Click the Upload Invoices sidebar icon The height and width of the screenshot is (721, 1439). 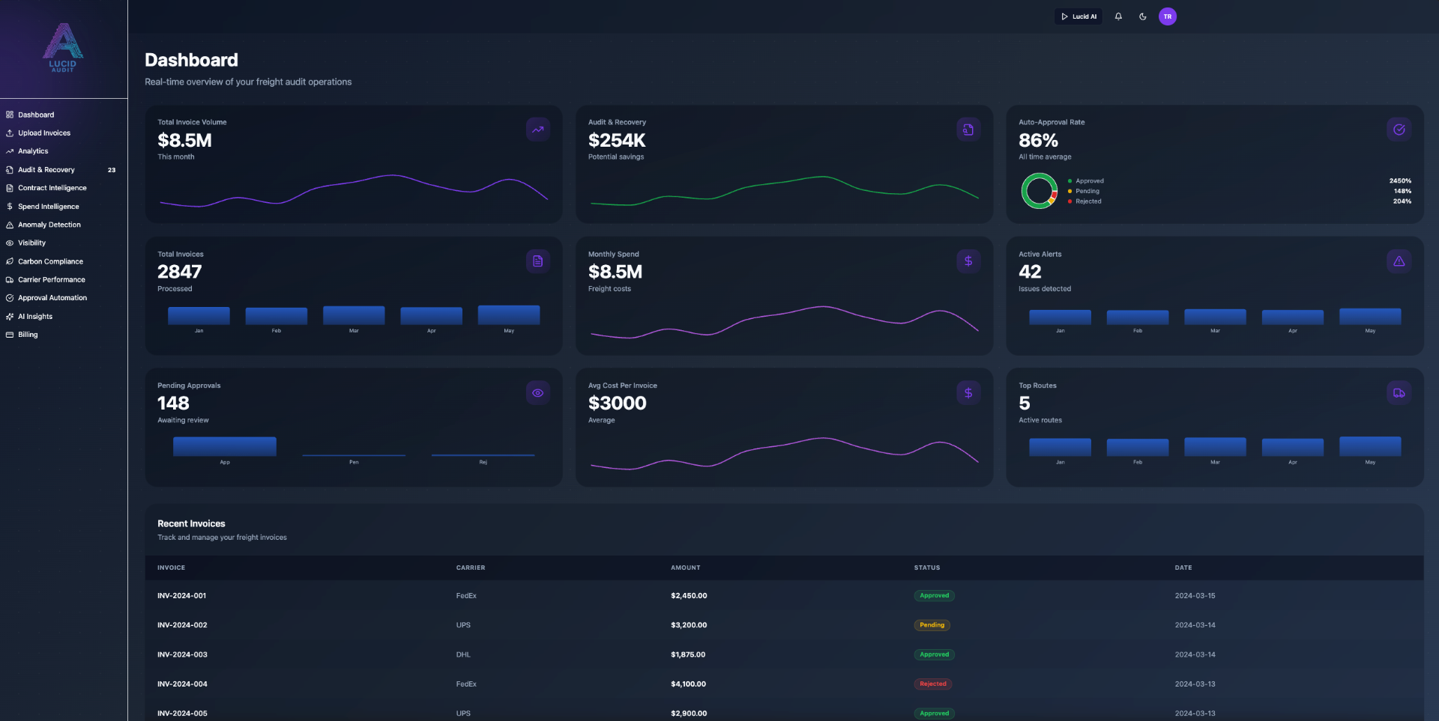9,133
